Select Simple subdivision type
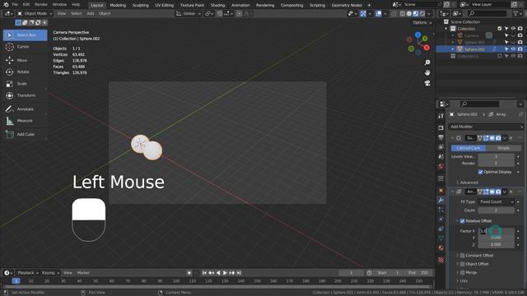The width and height of the screenshot is (527, 296). tap(503, 148)
